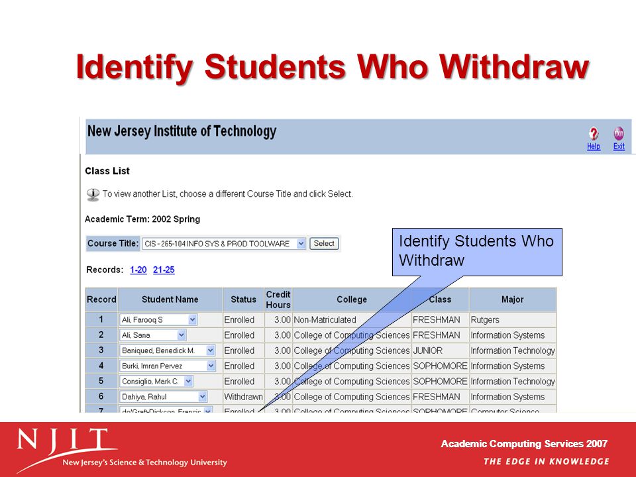Click the New Jersey Institute of Technology banner title
Viewport: 636px width, 477px height.
182,131
